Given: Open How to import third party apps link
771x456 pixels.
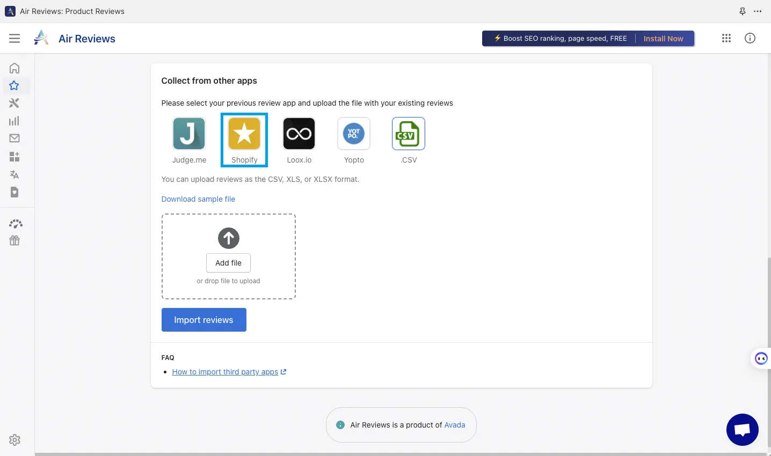Looking at the screenshot, I should (x=225, y=372).
